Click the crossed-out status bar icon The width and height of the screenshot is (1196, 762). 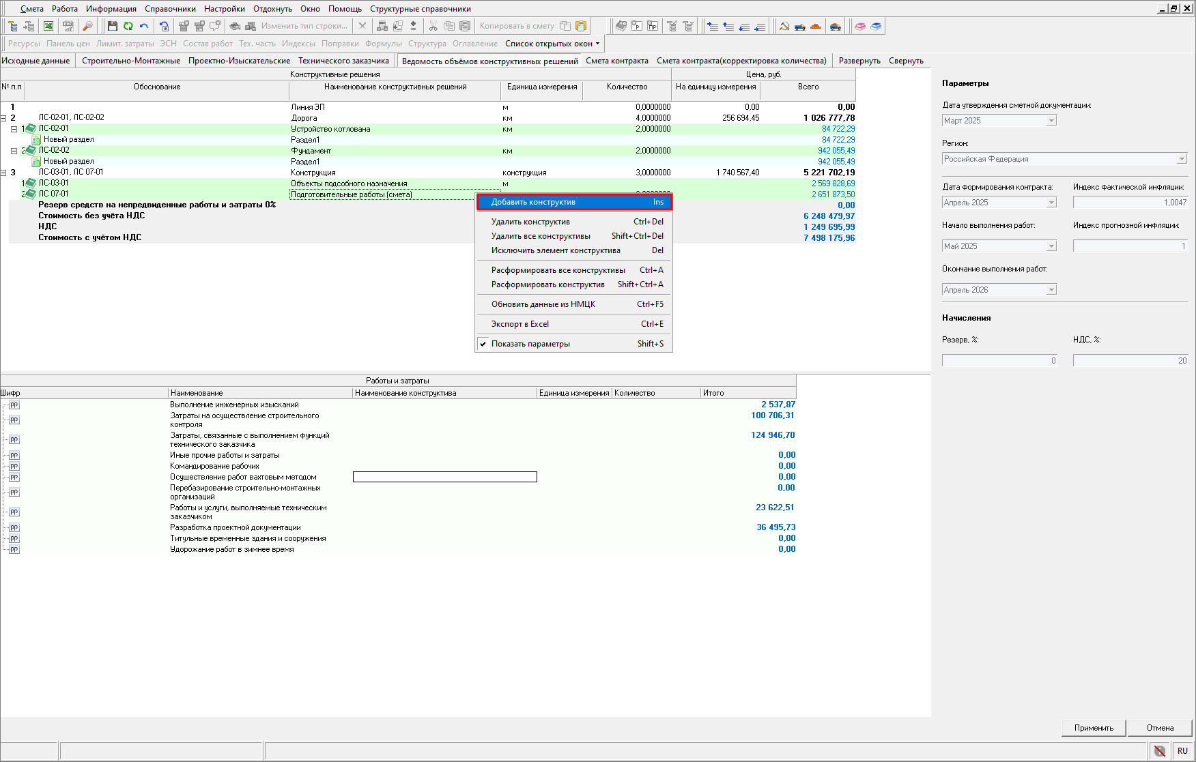point(1160,750)
